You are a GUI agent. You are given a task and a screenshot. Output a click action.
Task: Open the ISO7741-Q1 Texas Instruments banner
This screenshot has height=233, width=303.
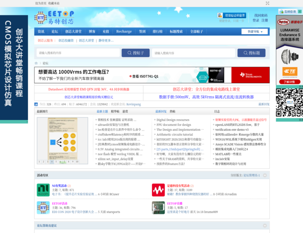click(x=152, y=75)
